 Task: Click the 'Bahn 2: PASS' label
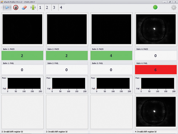point(53,49)
